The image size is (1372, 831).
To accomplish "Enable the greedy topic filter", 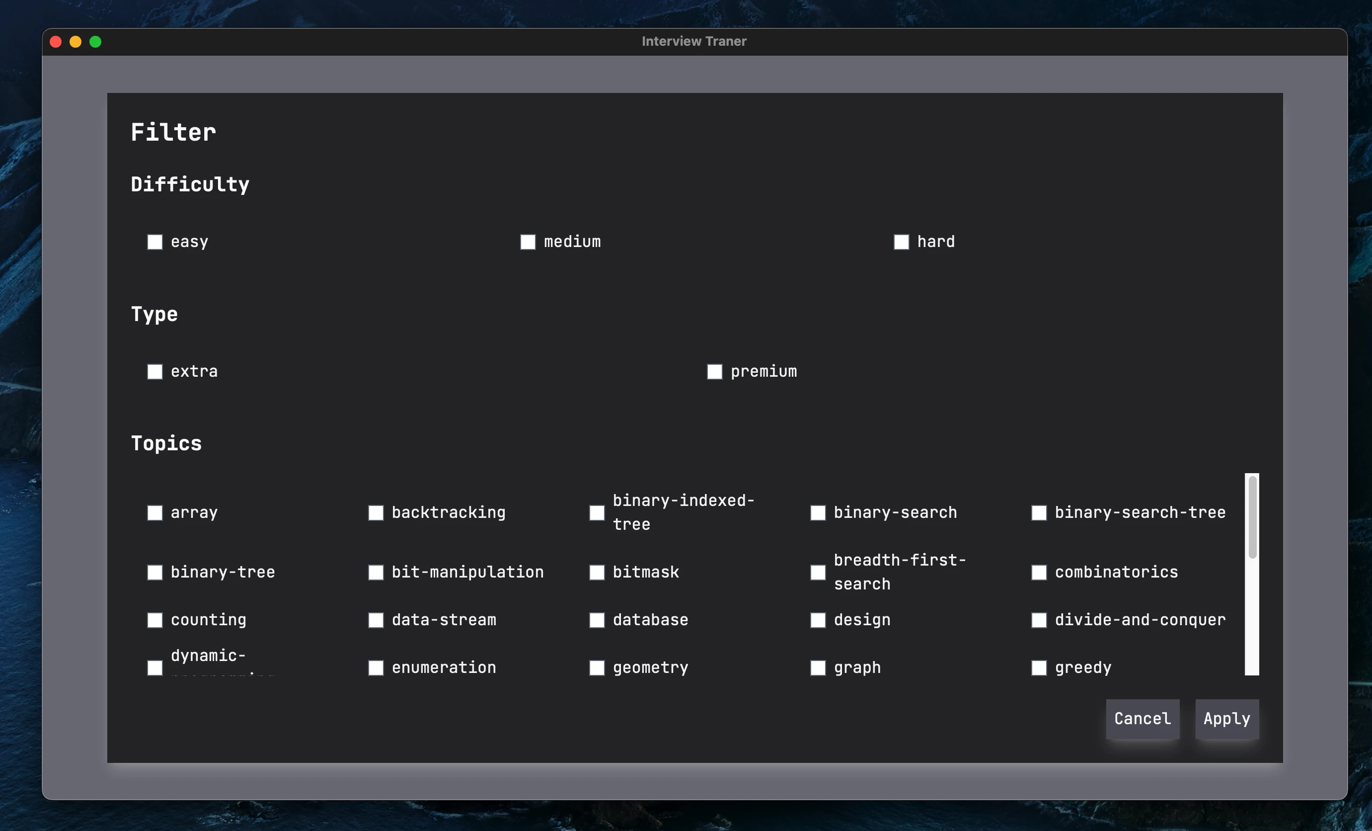I will (x=1039, y=668).
